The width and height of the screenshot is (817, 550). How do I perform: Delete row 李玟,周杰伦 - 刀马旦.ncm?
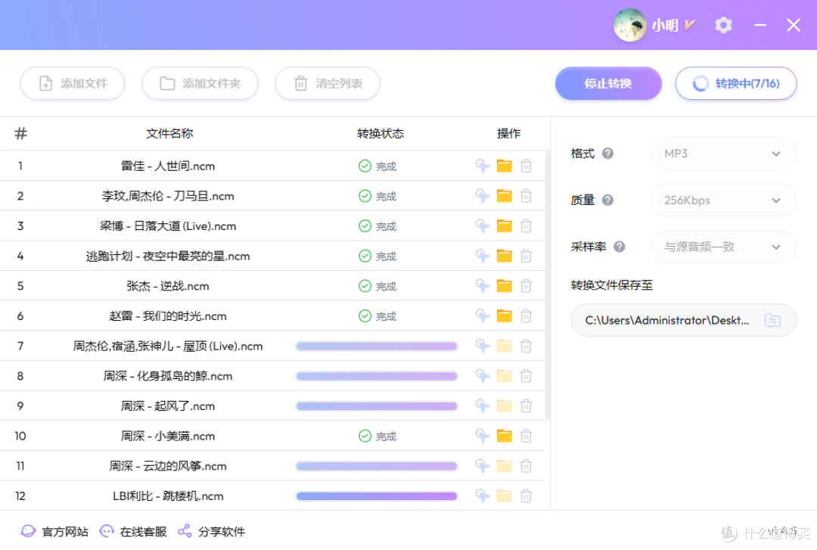[526, 196]
